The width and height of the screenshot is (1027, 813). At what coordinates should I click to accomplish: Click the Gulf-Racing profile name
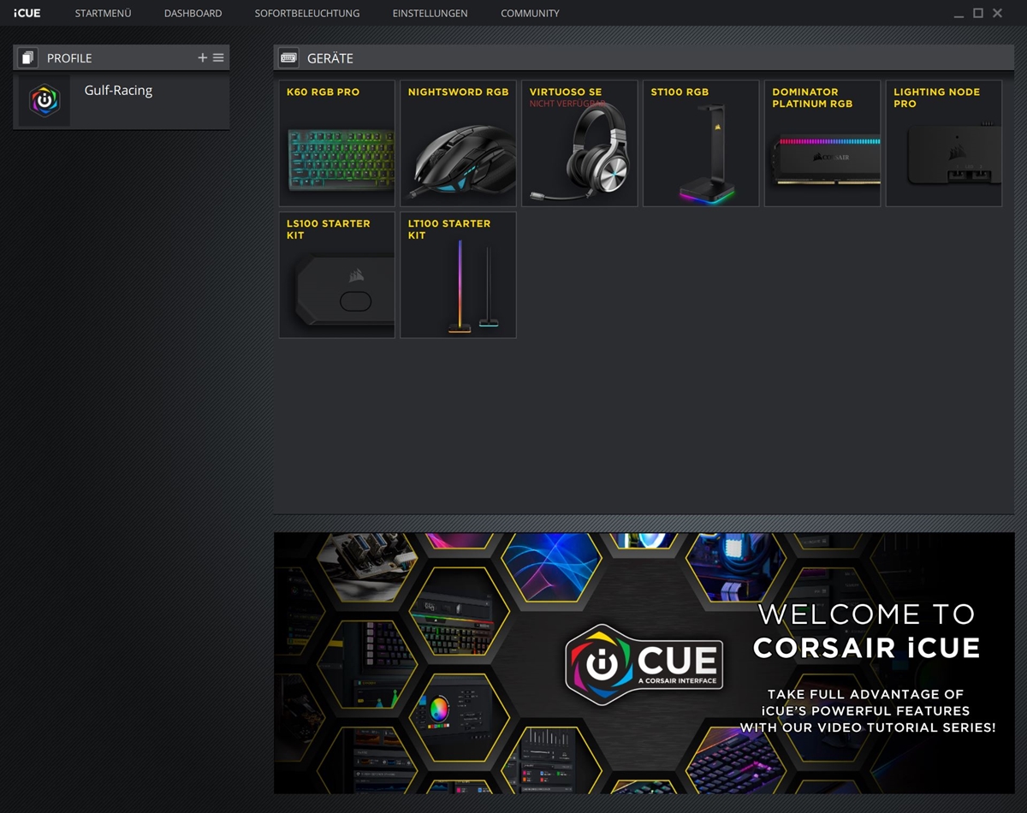(x=118, y=91)
